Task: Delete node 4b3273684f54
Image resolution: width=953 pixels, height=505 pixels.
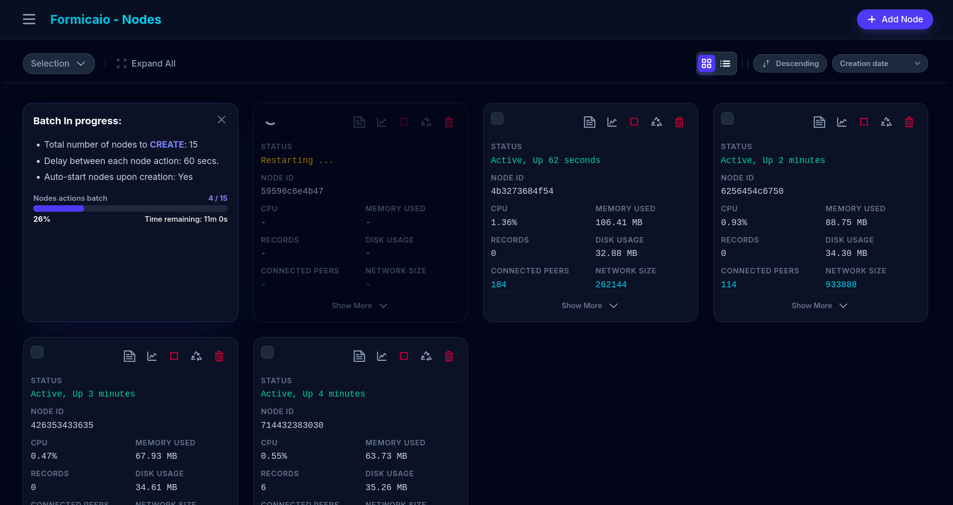Action: click(x=679, y=122)
